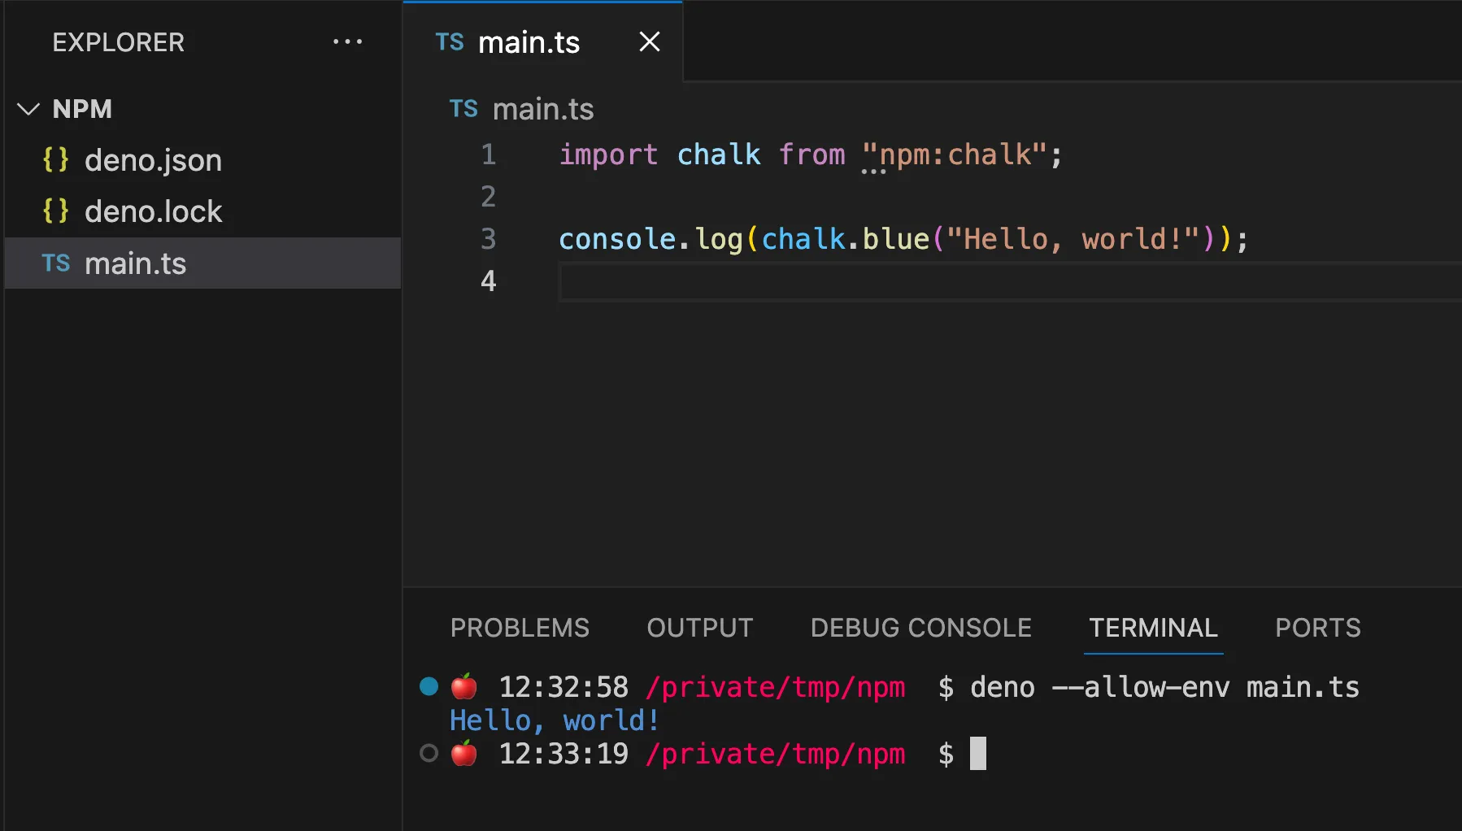1462x831 pixels.
Task: Switch to the PORTS tab
Action: click(1317, 627)
